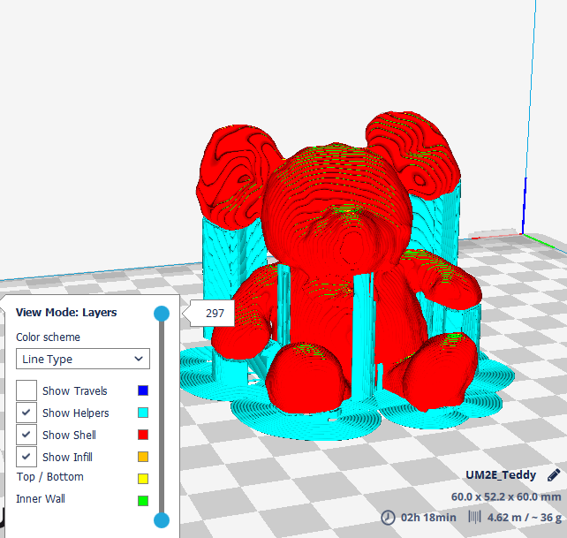Viewport: 567px width, 538px height.
Task: Click the layer number field showing 297
Action: [x=215, y=314]
